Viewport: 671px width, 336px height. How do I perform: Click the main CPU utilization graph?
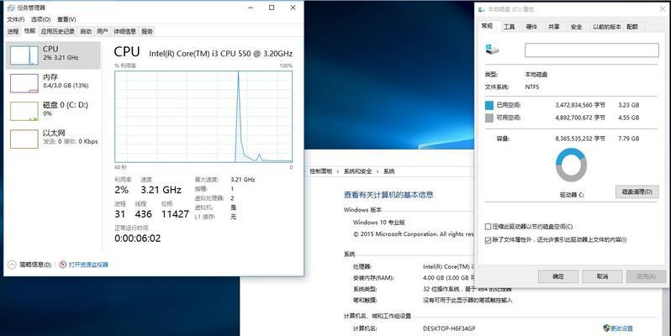tap(203, 117)
